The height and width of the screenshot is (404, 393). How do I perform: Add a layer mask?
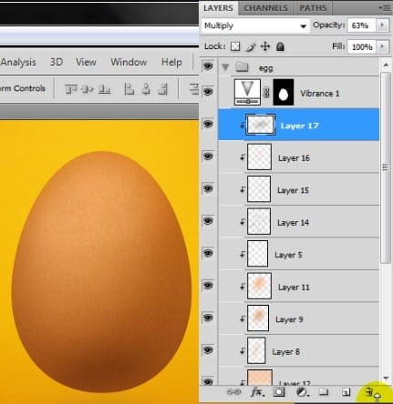279,392
